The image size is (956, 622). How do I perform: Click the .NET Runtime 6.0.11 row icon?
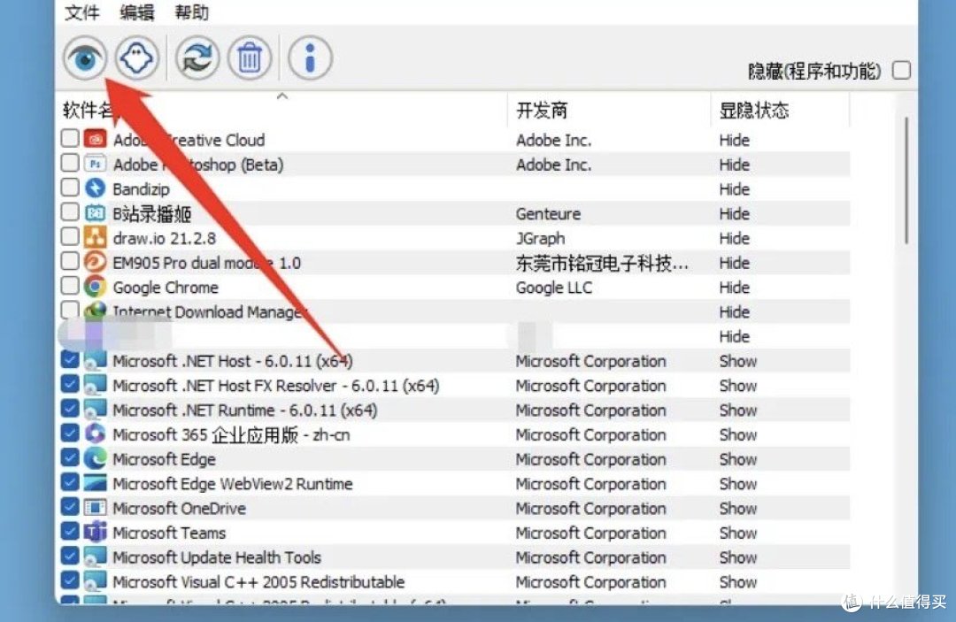tap(95, 410)
